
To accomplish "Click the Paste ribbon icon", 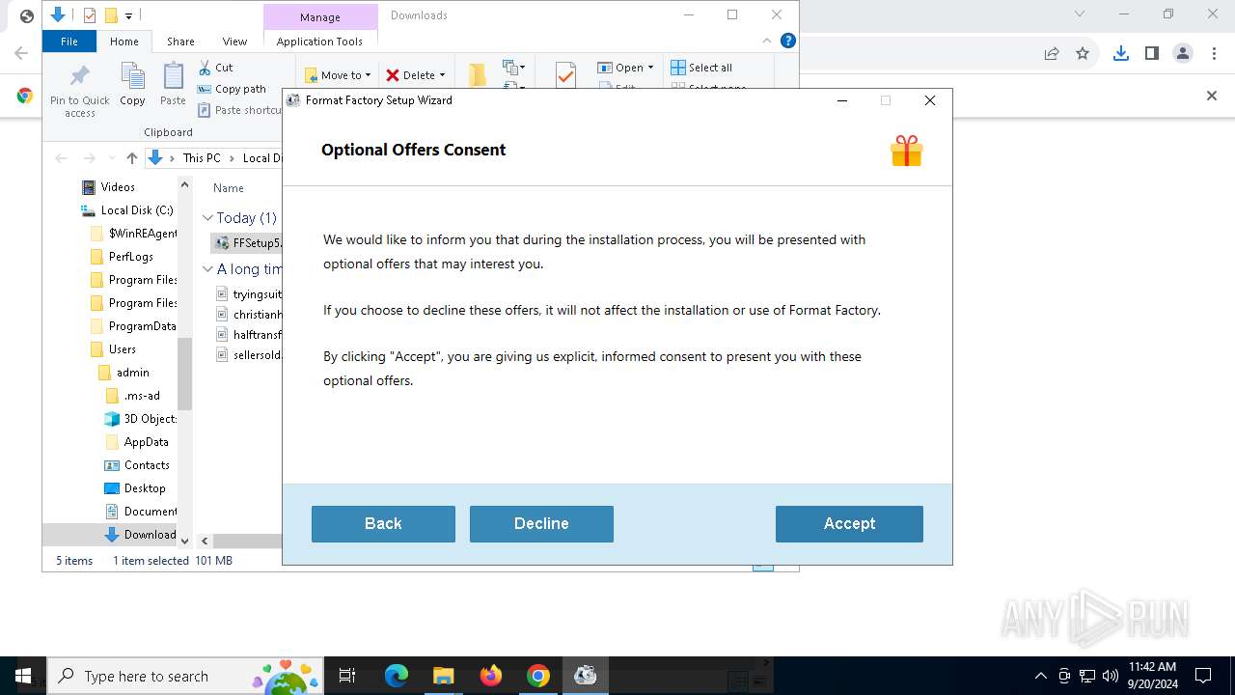I will (173, 85).
